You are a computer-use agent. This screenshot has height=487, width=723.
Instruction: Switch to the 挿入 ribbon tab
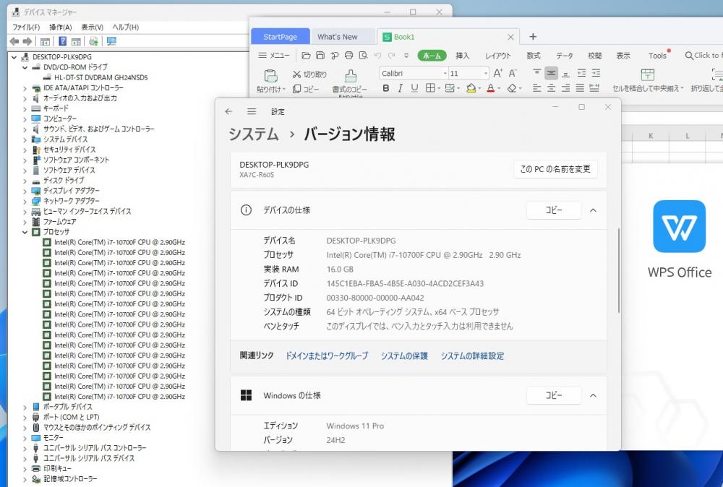pyautogui.click(x=462, y=56)
